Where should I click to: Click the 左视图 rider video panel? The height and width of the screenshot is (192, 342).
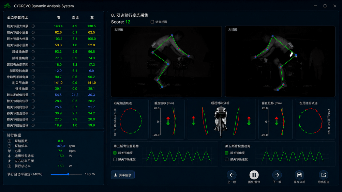280,62
